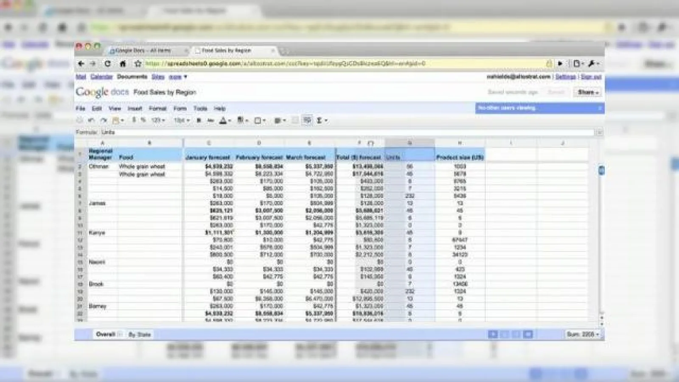This screenshot has height=382, width=679.
Task: Open the 123 number format dropdown
Action: click(158, 121)
